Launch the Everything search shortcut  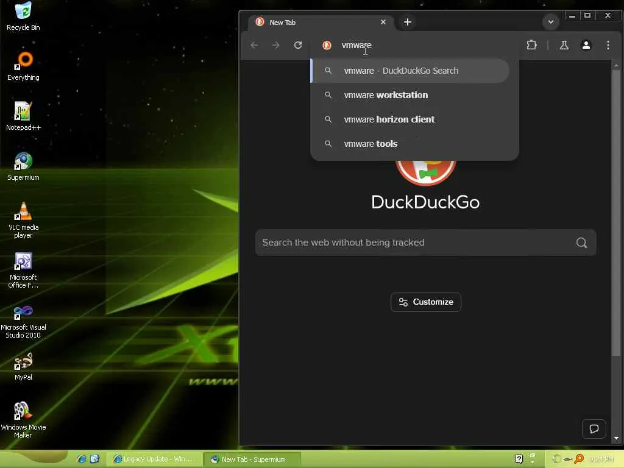coord(23,66)
